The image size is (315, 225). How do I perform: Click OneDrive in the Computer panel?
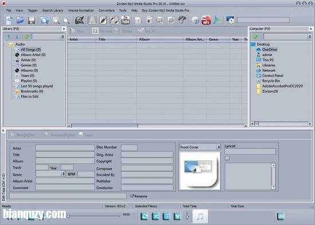269,49
